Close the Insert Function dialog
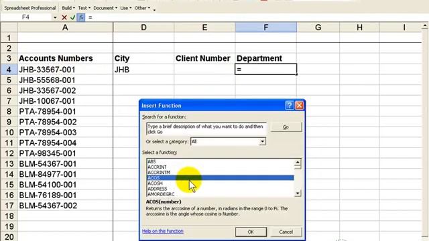 coord(300,106)
